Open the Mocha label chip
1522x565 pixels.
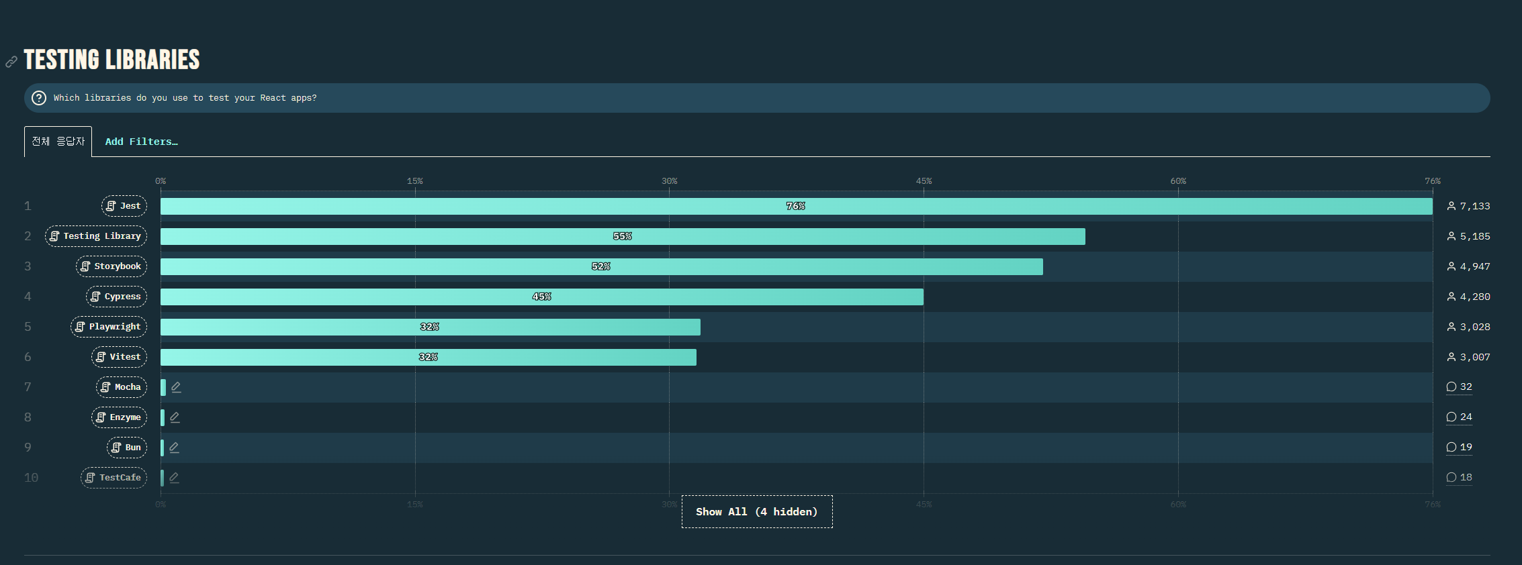(x=122, y=387)
